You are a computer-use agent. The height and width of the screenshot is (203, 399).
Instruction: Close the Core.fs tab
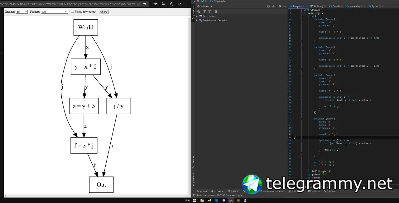click(x=342, y=6)
